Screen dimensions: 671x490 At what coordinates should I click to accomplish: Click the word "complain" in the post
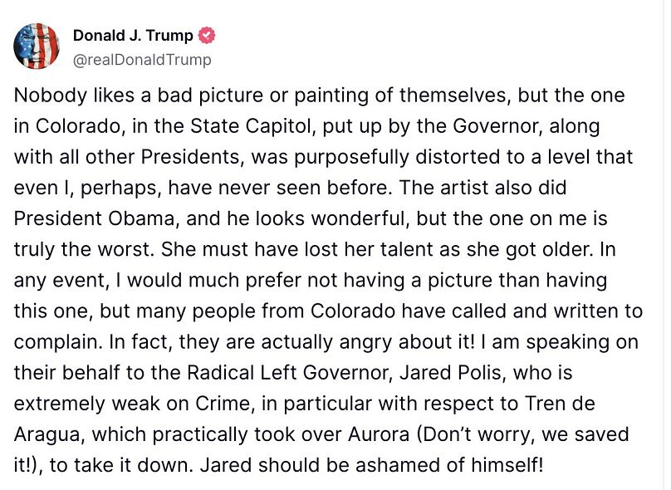[x=56, y=341]
